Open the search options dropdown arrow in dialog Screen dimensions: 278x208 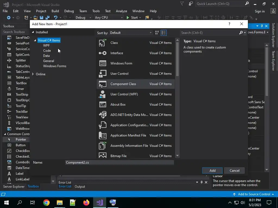245,32
